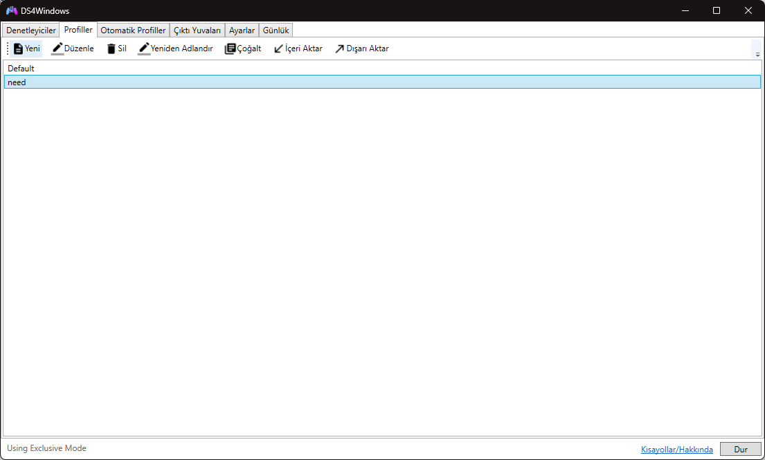Click the Using Exclusive Mode status text
Screen dimensions: 765x460
pyautogui.click(x=46, y=448)
